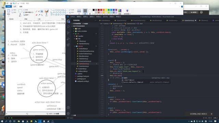This screenshot has width=219, height=123.
Task: Select the Magnifier tool in Paint
Action: [x=42, y=15]
